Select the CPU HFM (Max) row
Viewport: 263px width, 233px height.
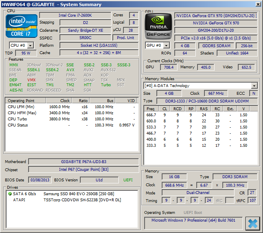coord(72,113)
